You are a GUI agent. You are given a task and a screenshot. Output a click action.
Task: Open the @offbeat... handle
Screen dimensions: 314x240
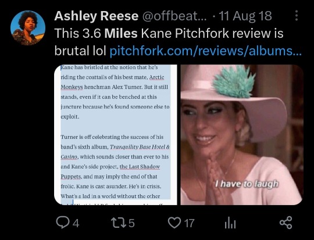(x=174, y=16)
